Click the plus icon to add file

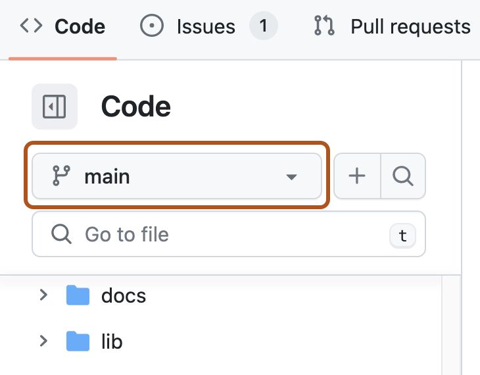[357, 176]
